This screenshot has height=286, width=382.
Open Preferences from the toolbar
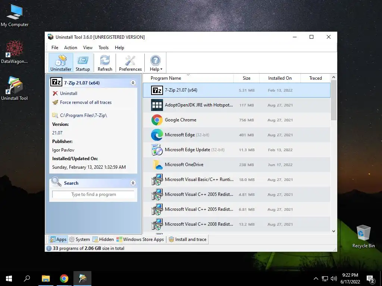click(x=130, y=63)
